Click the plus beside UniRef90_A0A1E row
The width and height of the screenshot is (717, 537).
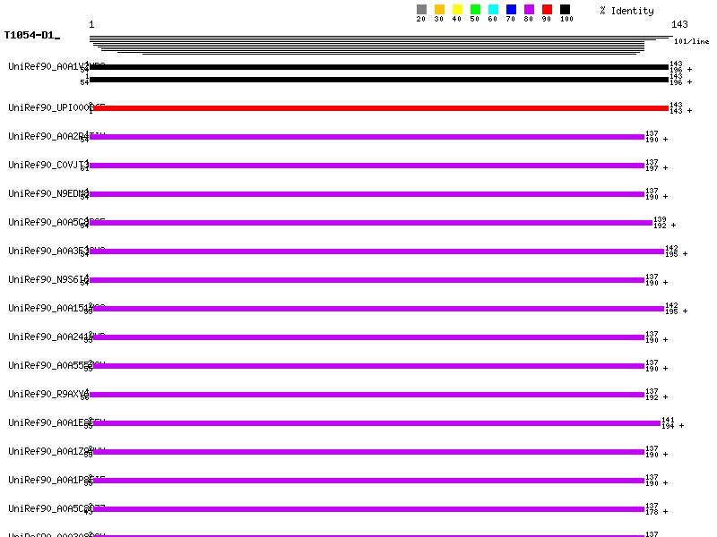(x=683, y=426)
